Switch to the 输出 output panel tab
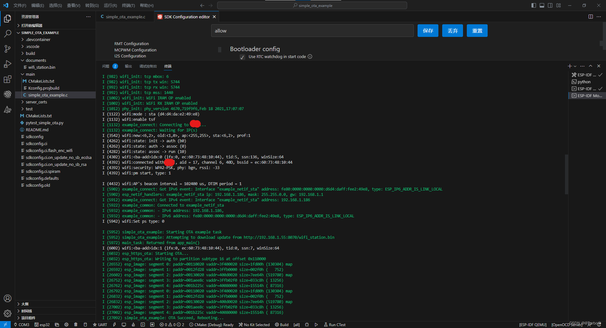This screenshot has height=328, width=606. coord(128,66)
